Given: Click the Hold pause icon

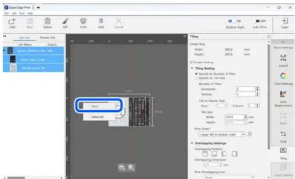Looking at the screenshot, I should click(x=101, y=21).
